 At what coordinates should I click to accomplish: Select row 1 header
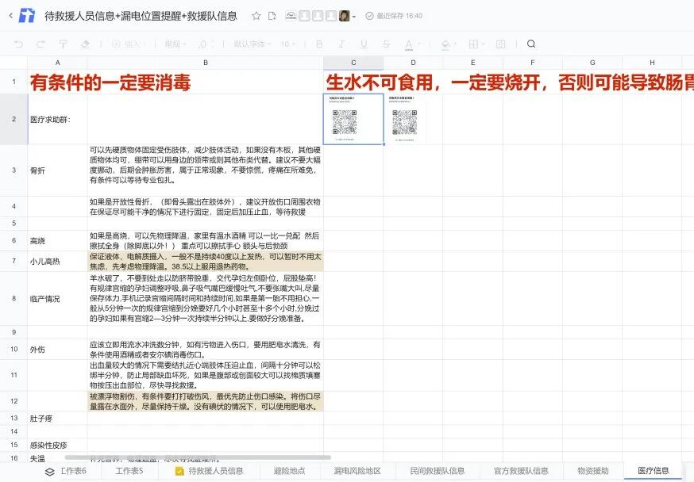[13, 82]
